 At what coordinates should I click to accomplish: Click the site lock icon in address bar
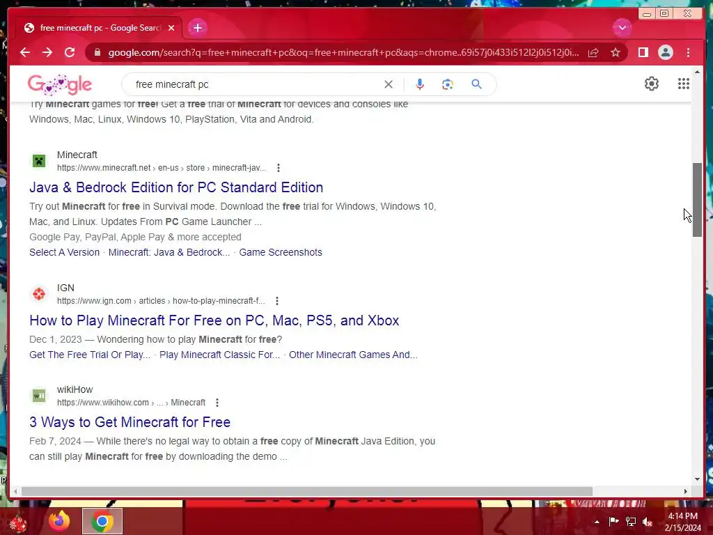(x=97, y=52)
